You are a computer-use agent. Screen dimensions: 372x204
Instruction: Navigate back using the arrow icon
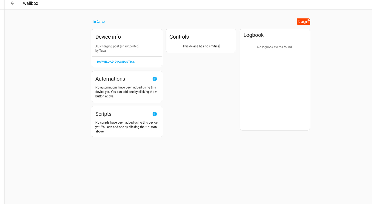point(12,3)
